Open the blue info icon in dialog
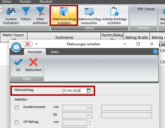This screenshot has width=165, height=128. coord(155,51)
